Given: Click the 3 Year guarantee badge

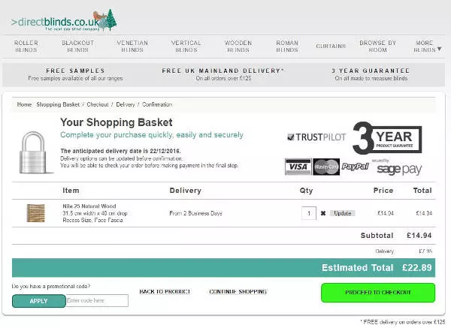Looking at the screenshot, I should tap(387, 139).
